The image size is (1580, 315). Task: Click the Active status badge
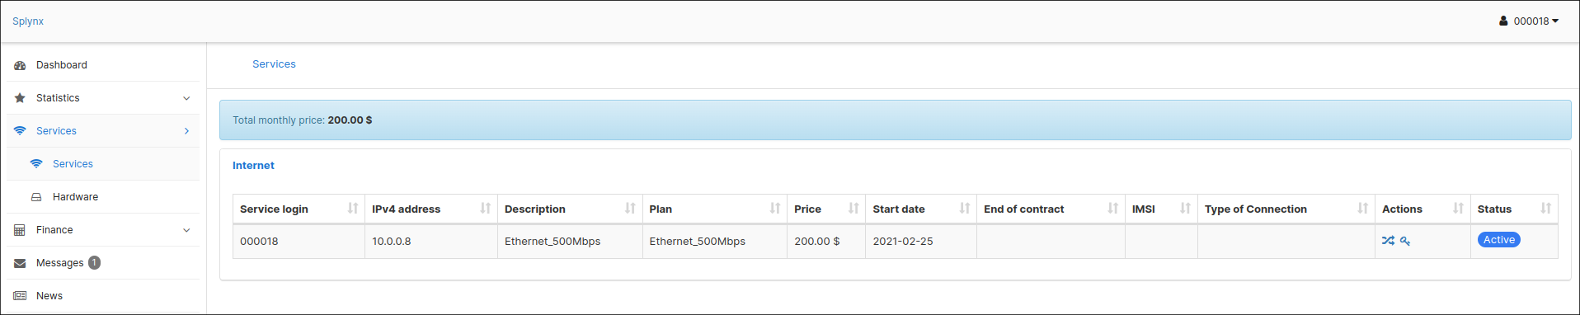tap(1499, 240)
